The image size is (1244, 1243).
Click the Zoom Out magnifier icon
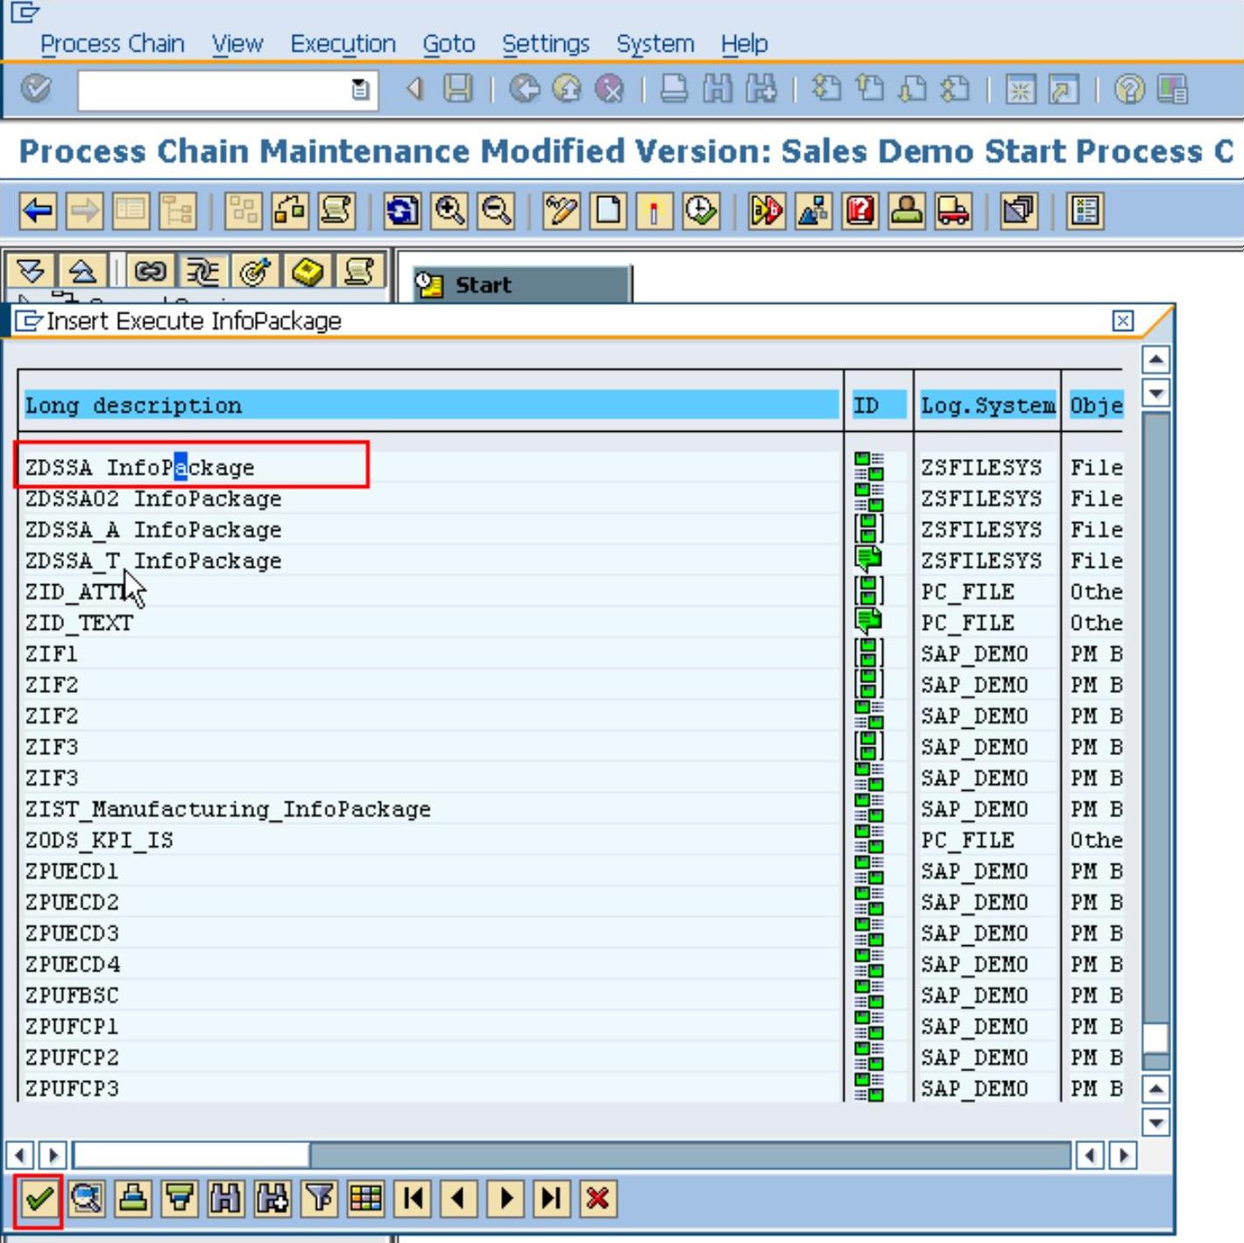[x=497, y=211]
